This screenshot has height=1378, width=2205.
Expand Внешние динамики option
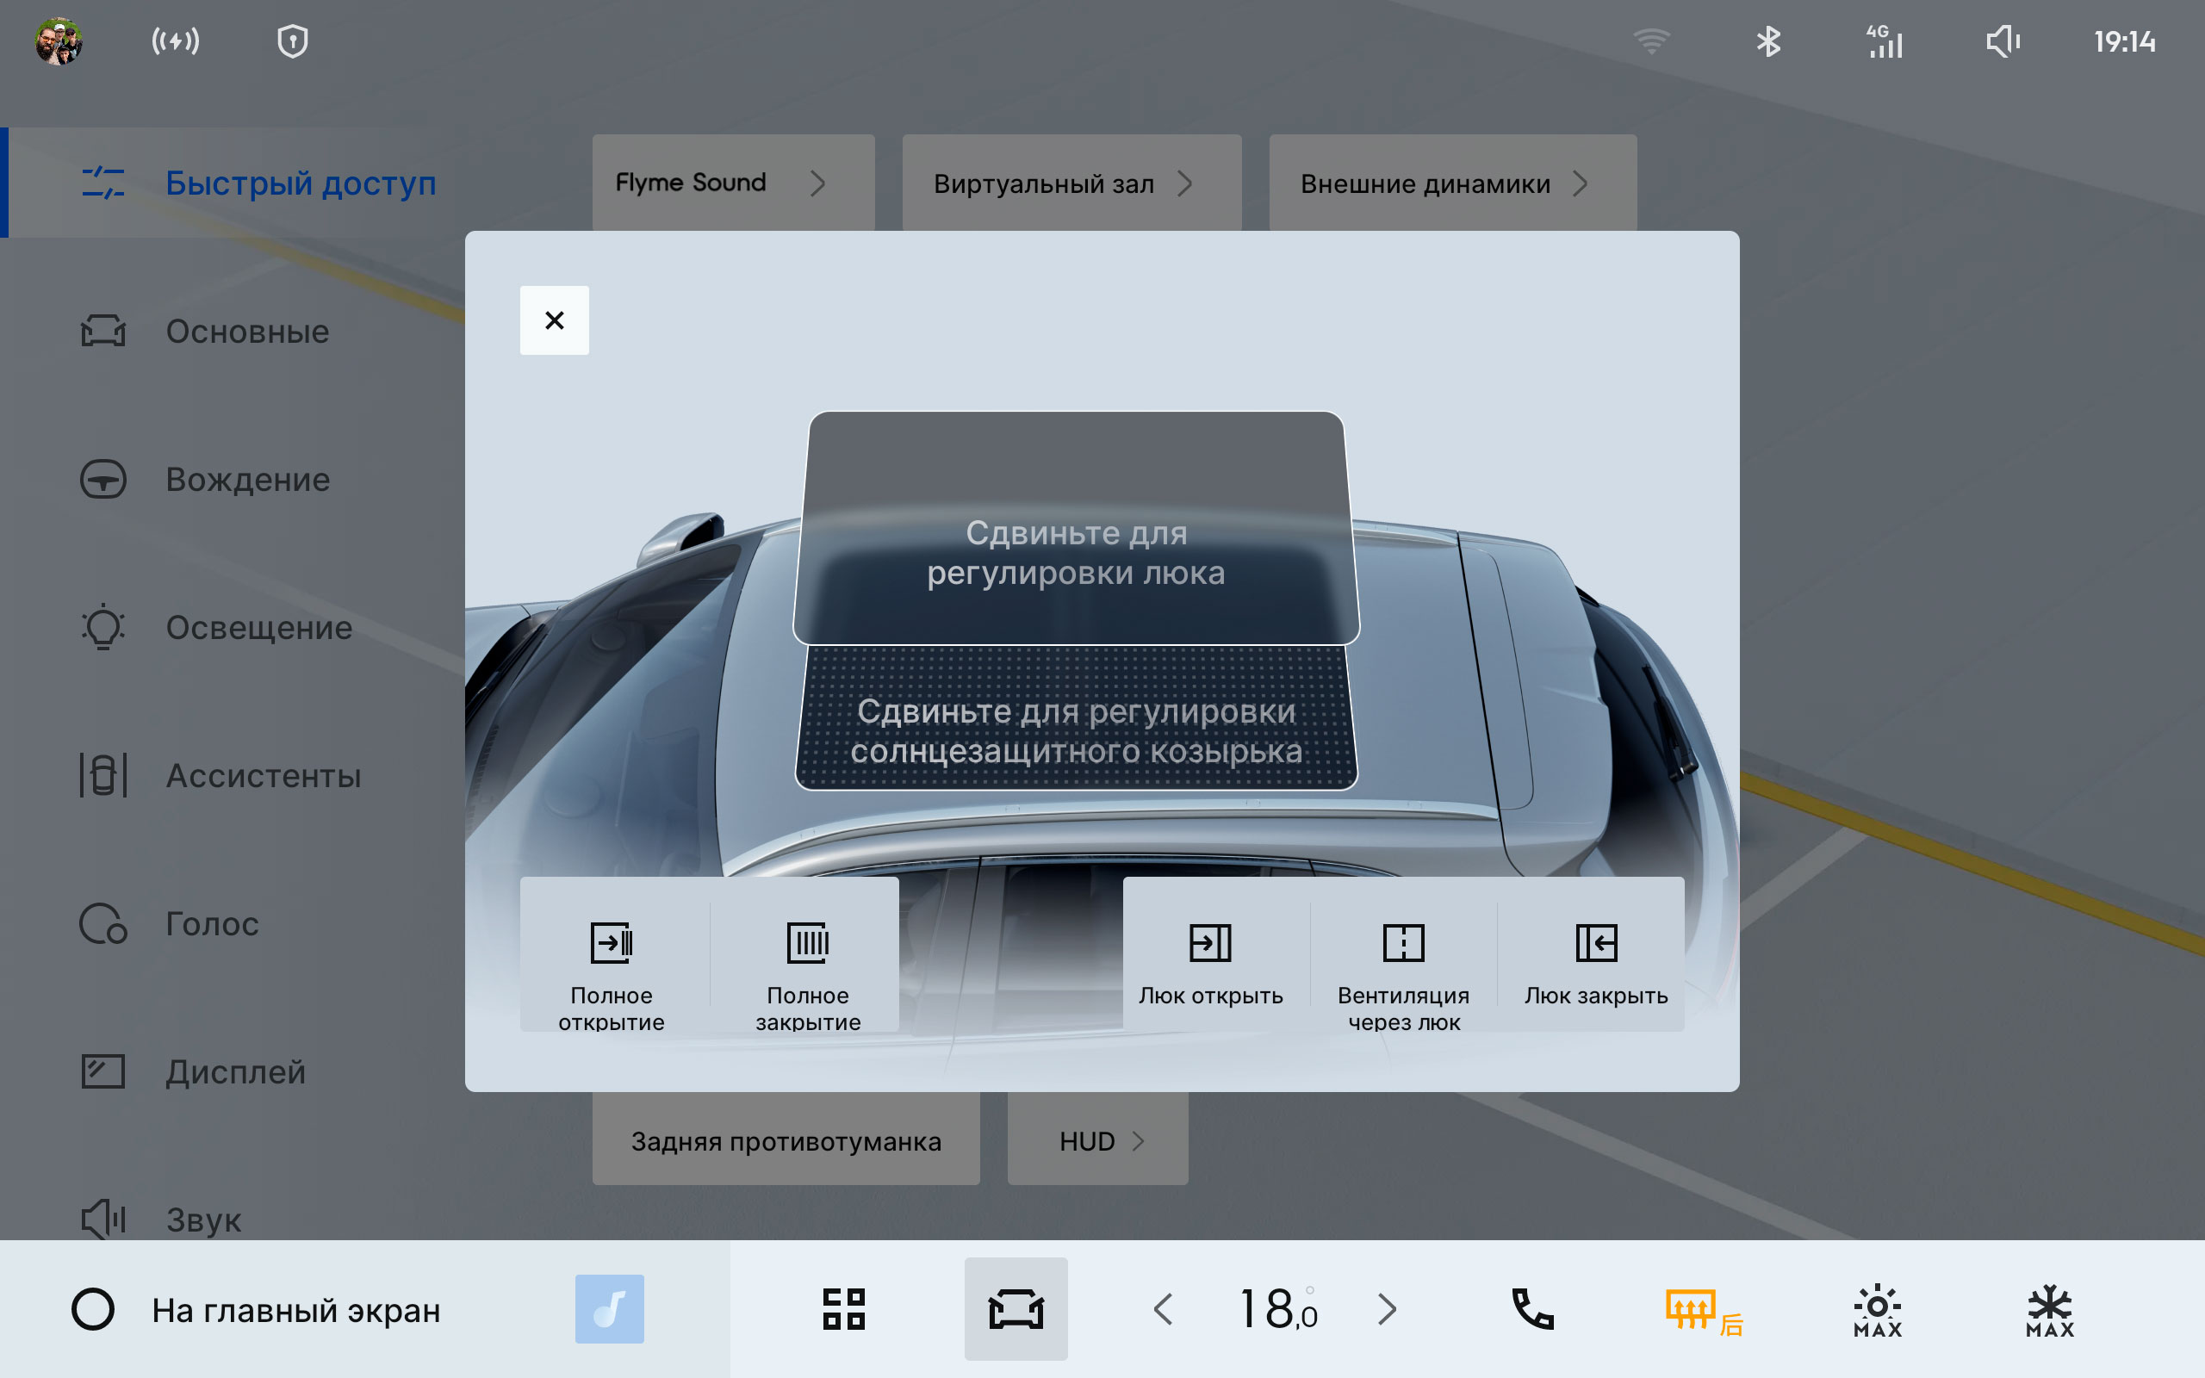tap(1451, 183)
